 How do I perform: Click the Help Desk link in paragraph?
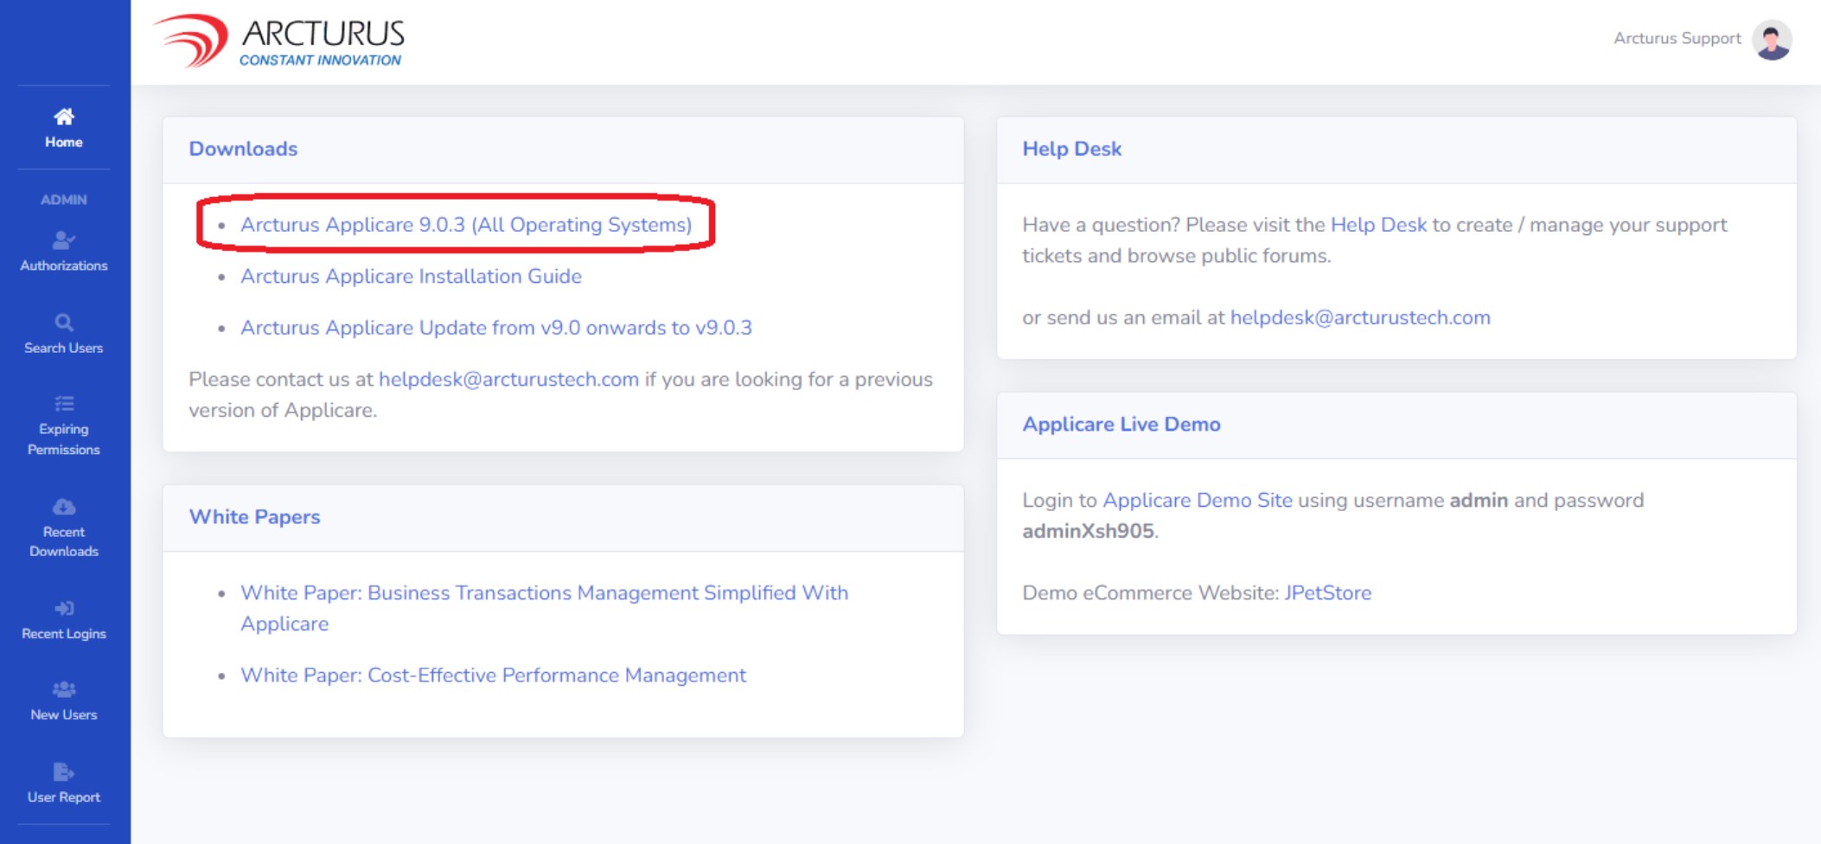pos(1378,225)
